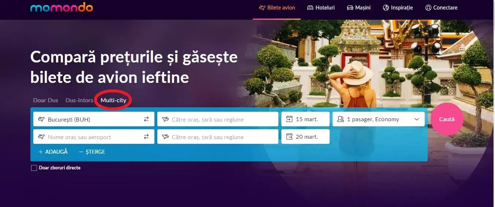This screenshot has width=495, height=207.
Task: Click the user icon beside Conectare
Action: [x=428, y=8]
